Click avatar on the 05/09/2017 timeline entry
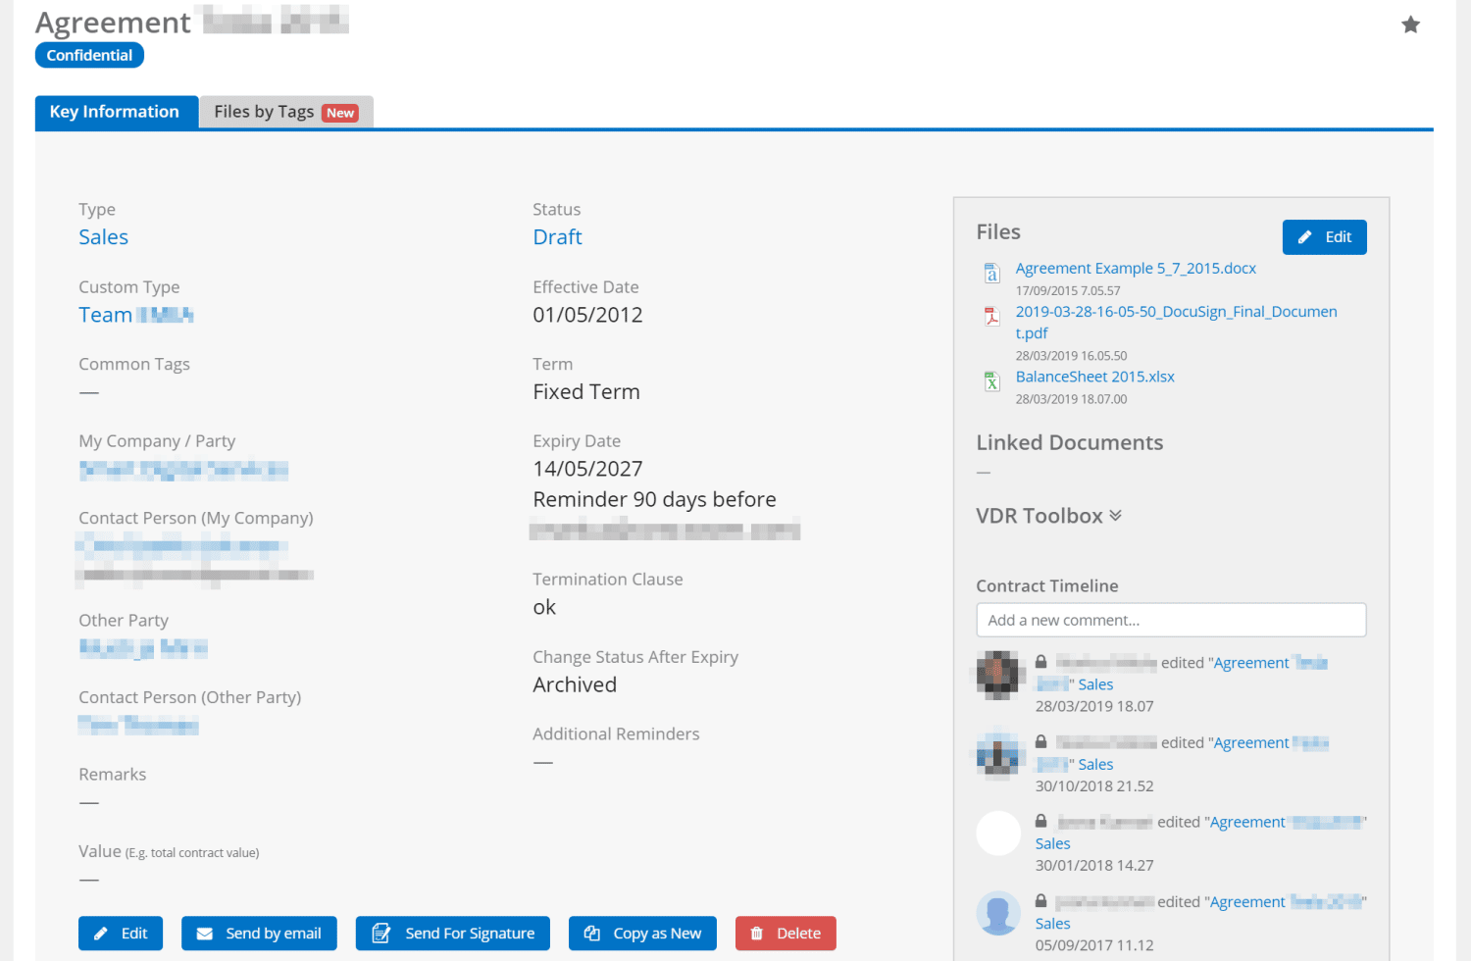The width and height of the screenshot is (1471, 961). click(998, 913)
